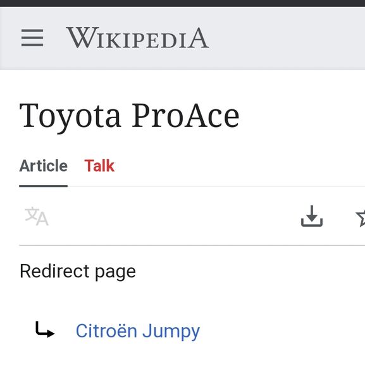
Task: Open the language selector icon
Action: click(x=37, y=216)
